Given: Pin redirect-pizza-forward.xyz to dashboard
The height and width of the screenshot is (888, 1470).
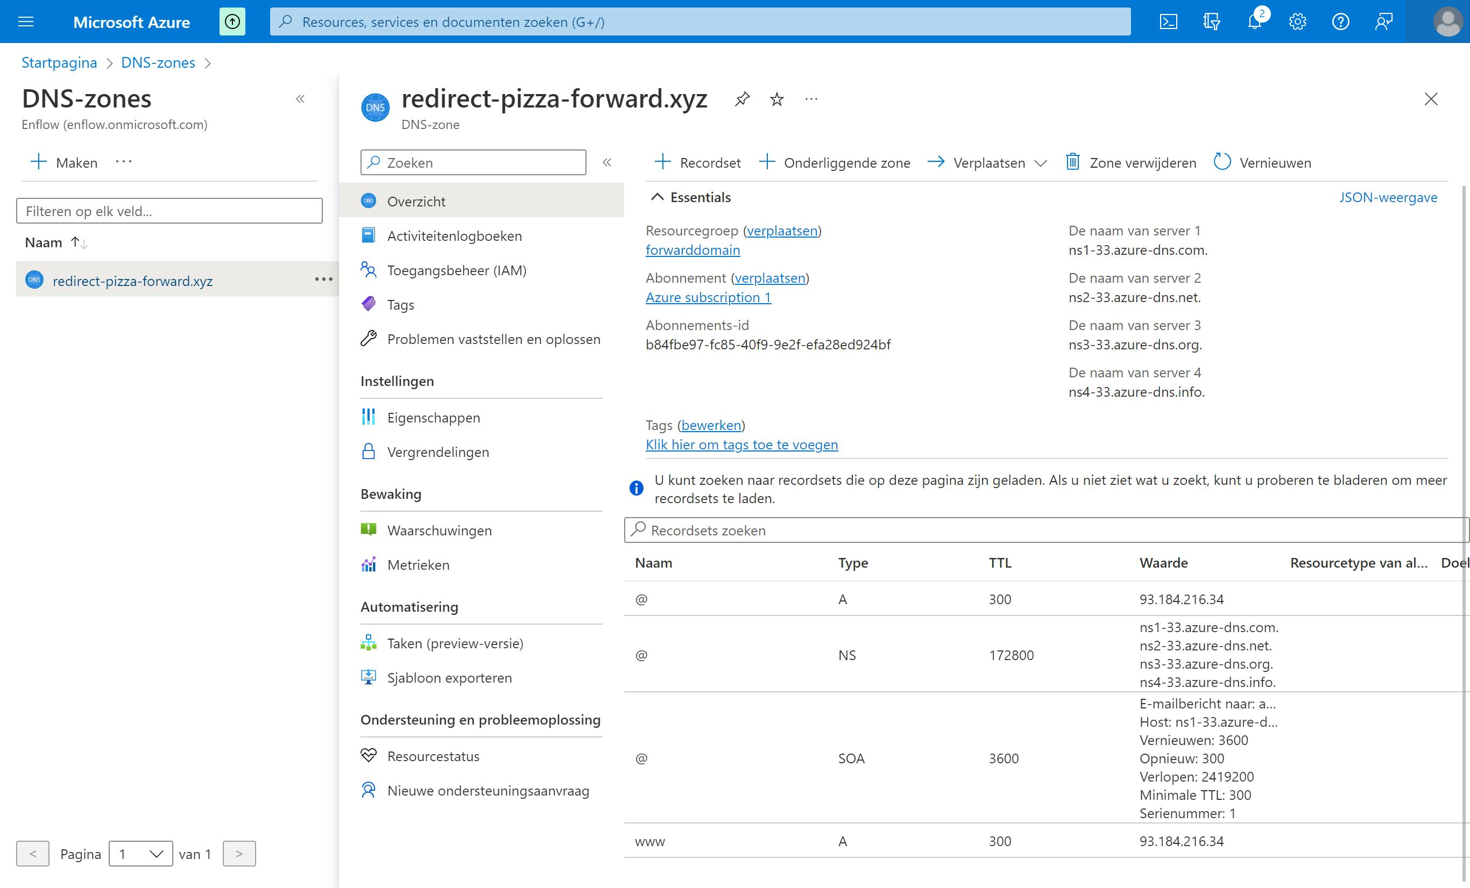Looking at the screenshot, I should click(741, 99).
